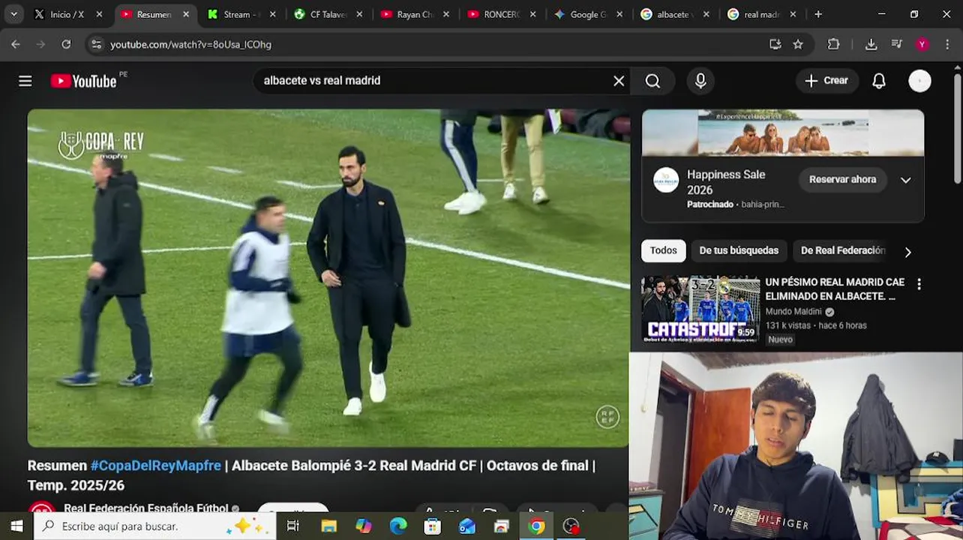Open the Windows Start menu

click(16, 526)
